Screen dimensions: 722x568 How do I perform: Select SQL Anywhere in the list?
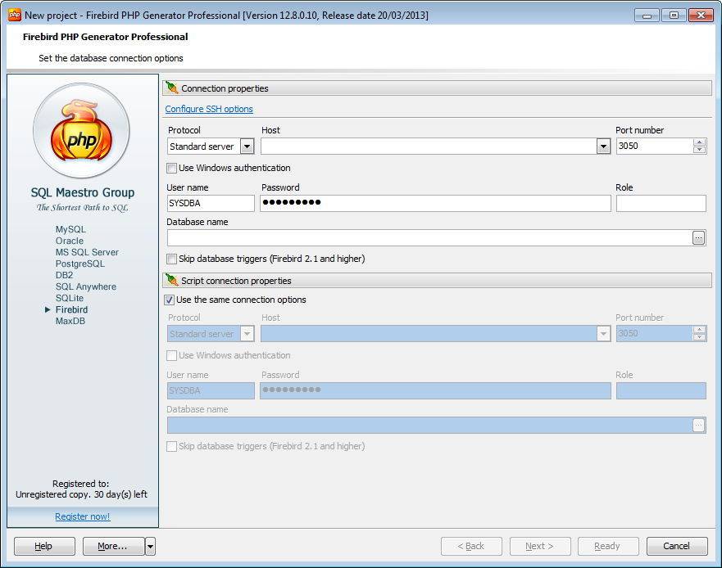tap(86, 286)
